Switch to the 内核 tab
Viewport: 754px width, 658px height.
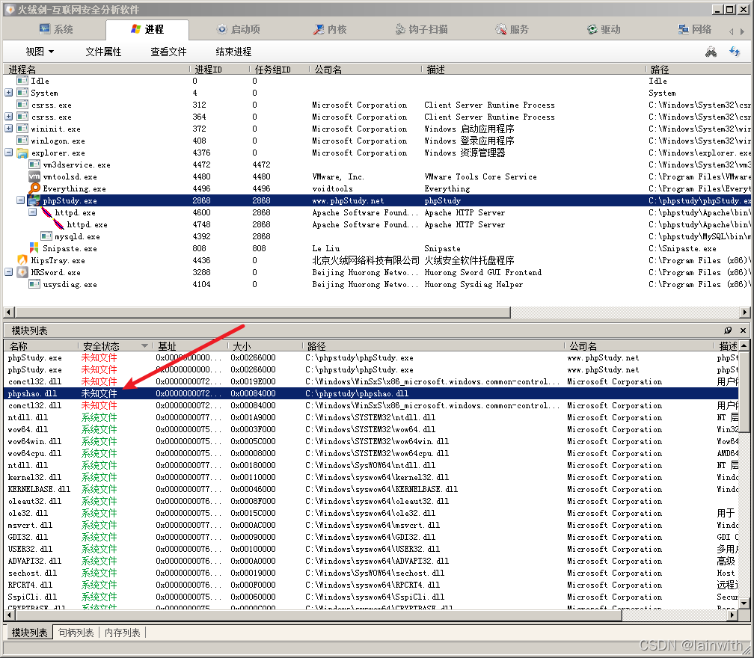pos(330,29)
